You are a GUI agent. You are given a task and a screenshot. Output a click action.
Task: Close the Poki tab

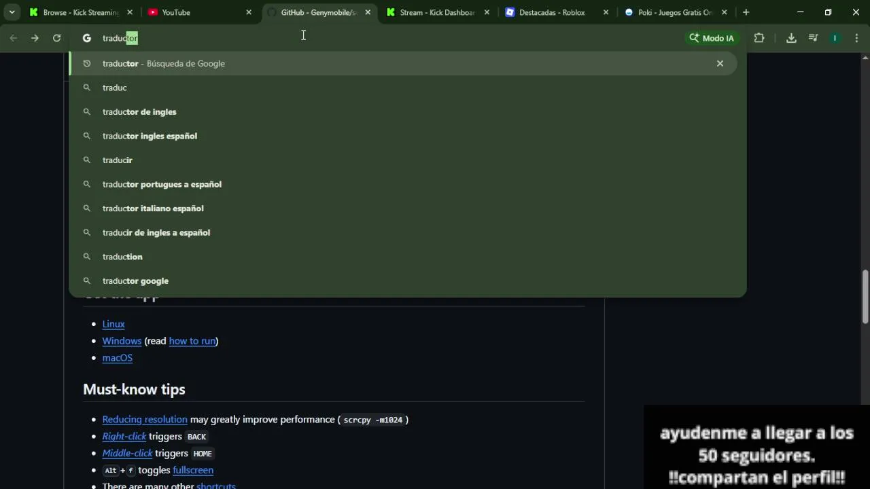[x=725, y=12]
